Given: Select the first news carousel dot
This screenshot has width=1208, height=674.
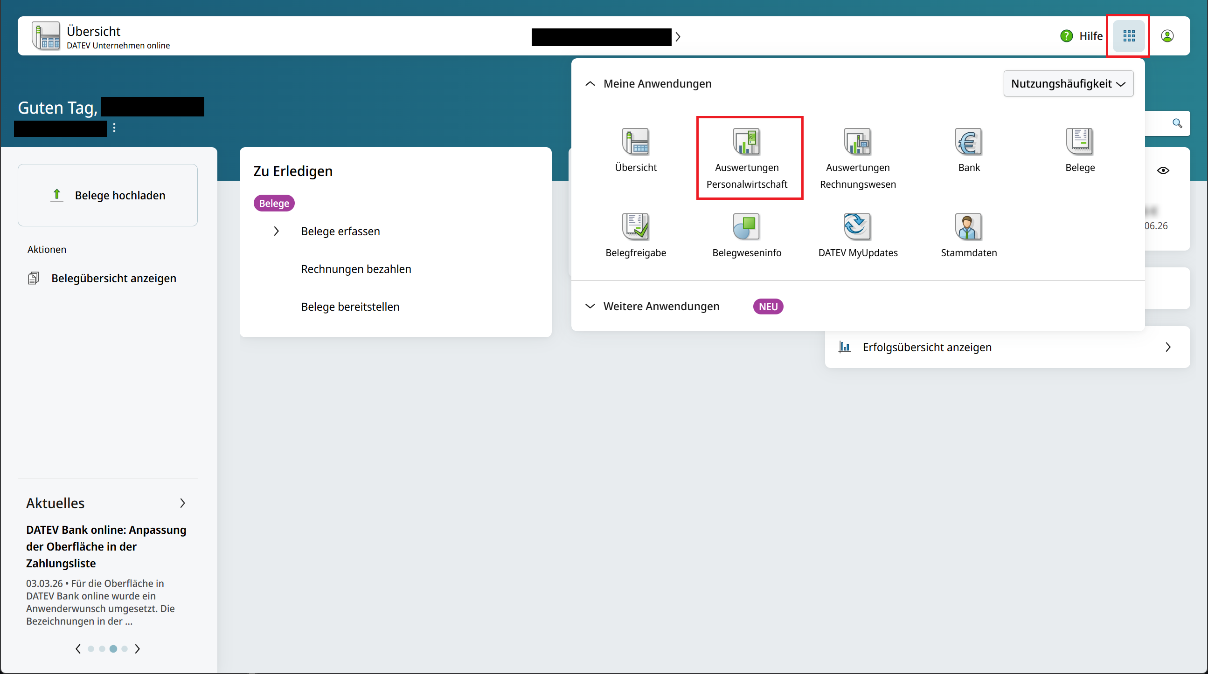Looking at the screenshot, I should 91,649.
